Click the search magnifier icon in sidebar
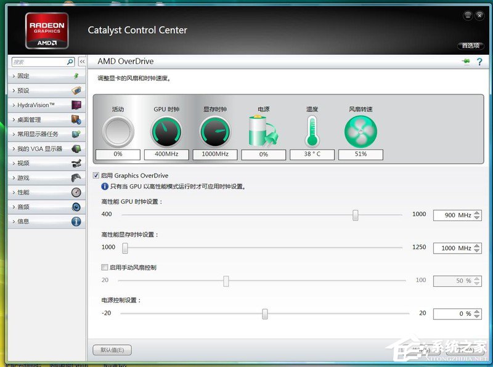Image resolution: width=493 pixels, height=367 pixels. click(70, 62)
